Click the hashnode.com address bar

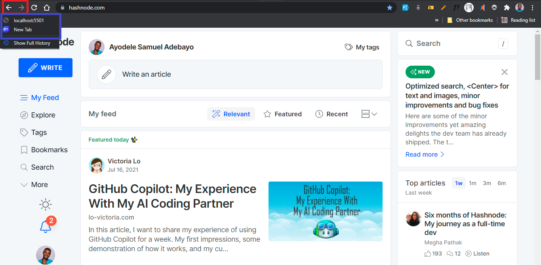tap(226, 8)
